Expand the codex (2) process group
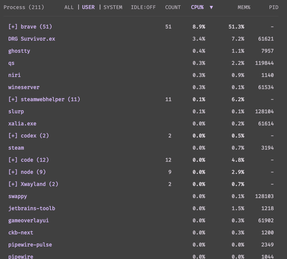Screen dimensions: 287x259 (13, 136)
